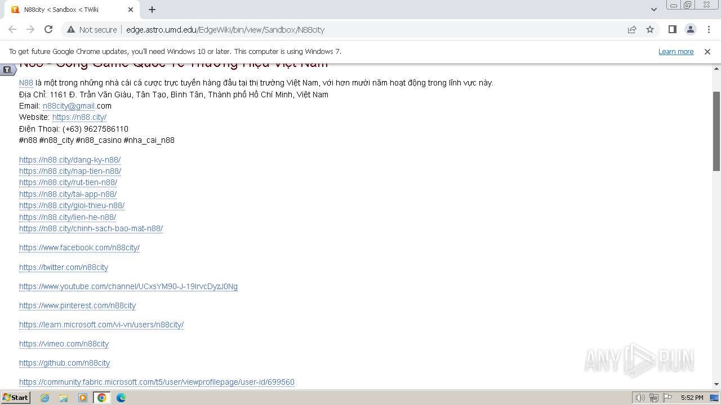Screen dimensions: 721x405
Task: Click the scrollbar up arrow
Action: 716,67
